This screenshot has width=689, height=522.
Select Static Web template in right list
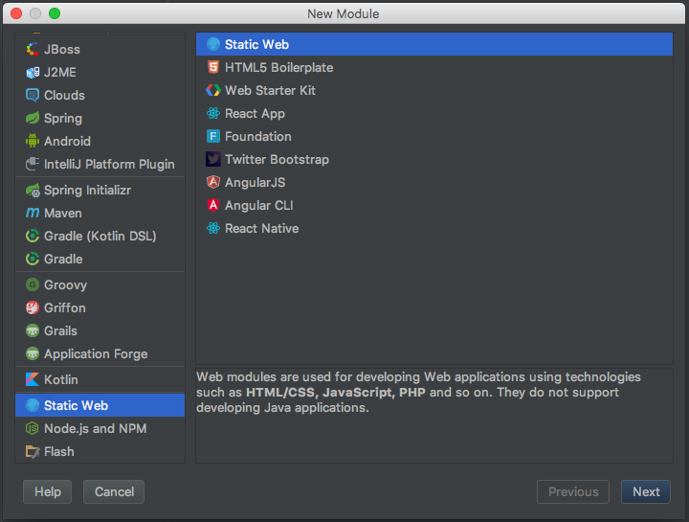[434, 44]
